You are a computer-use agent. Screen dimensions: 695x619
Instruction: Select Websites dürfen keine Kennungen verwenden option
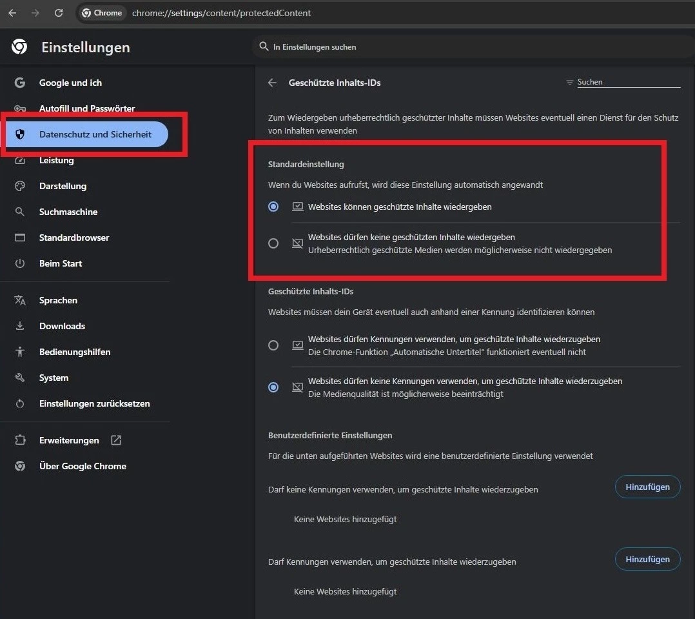(x=273, y=387)
